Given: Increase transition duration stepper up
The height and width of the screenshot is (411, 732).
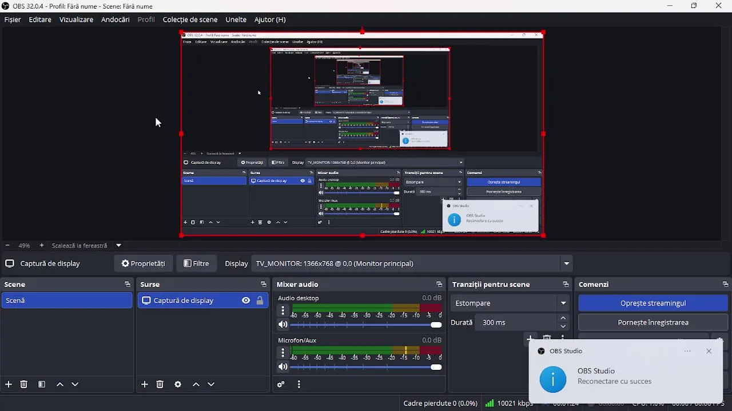Looking at the screenshot, I should click(x=563, y=318).
